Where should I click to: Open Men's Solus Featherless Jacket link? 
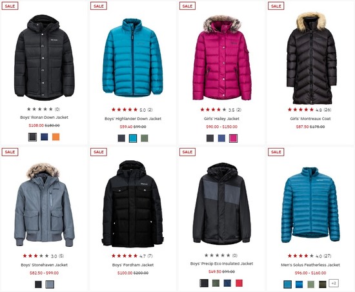pyautogui.click(x=310, y=265)
